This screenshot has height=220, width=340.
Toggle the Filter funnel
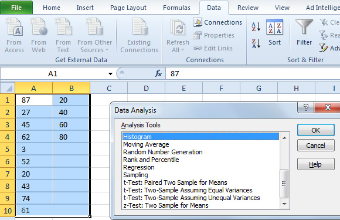(304, 32)
